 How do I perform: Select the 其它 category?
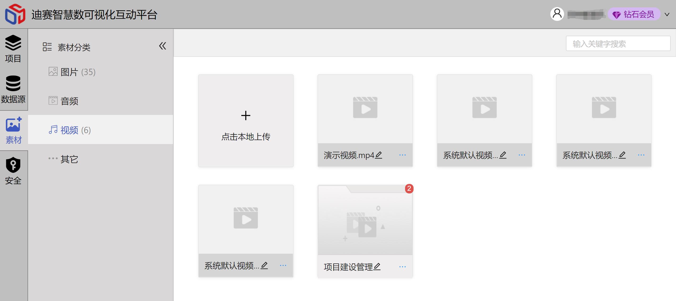point(101,159)
